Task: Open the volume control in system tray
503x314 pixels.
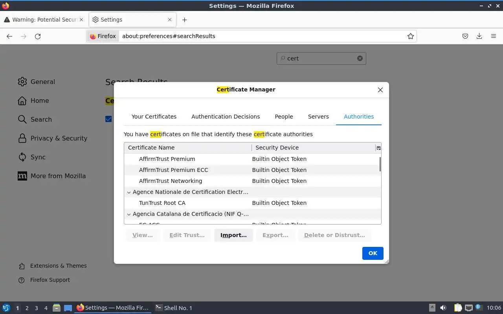Action: point(443,308)
